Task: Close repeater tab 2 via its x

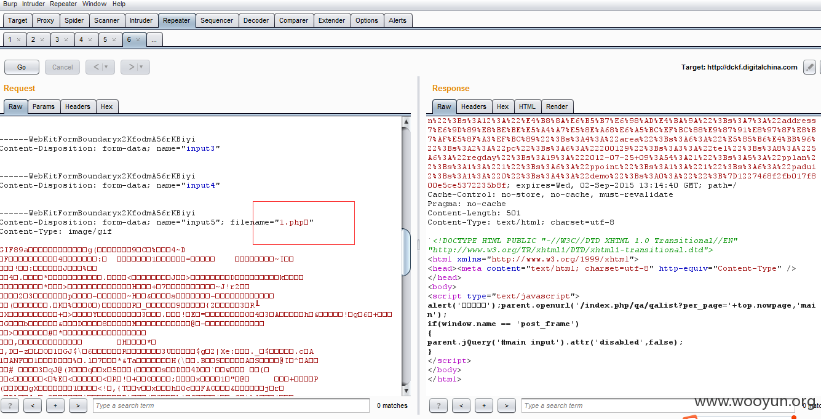Action: [42, 39]
